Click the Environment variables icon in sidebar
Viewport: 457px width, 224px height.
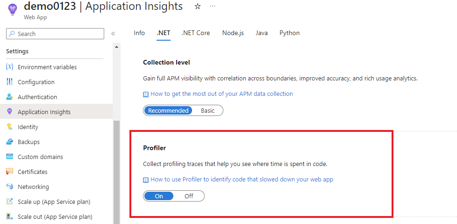pos(9,67)
